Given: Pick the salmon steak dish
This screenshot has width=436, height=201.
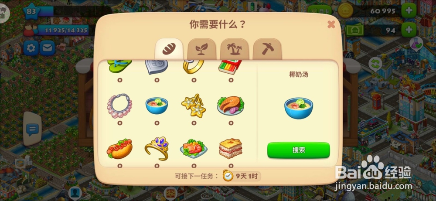Looking at the screenshot, I should click(x=231, y=106).
